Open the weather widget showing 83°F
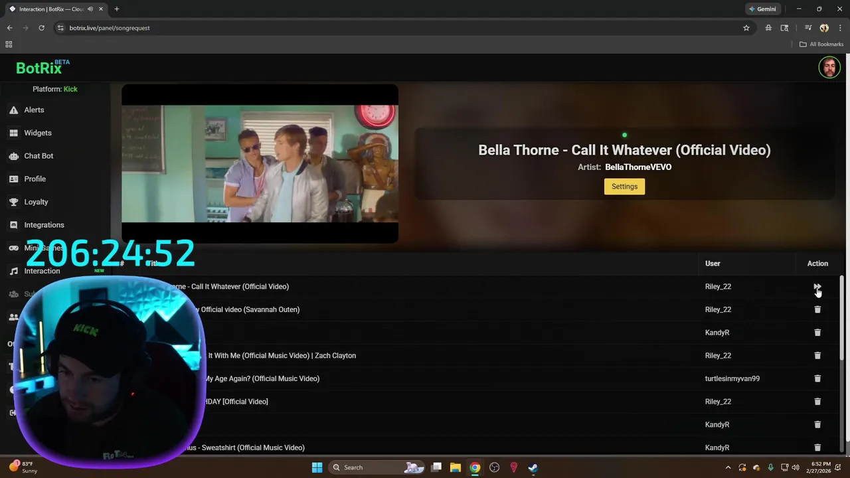 tap(24, 467)
